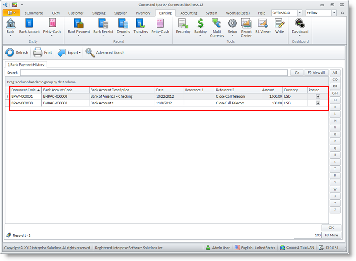The width and height of the screenshot is (356, 261).
Task: Expand the Office2010 theme dropdown
Action: 299,13
